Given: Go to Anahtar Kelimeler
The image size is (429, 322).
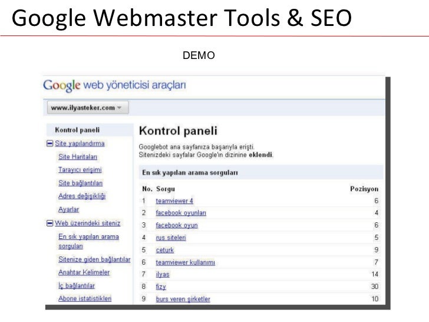Looking at the screenshot, I should coord(84,272).
